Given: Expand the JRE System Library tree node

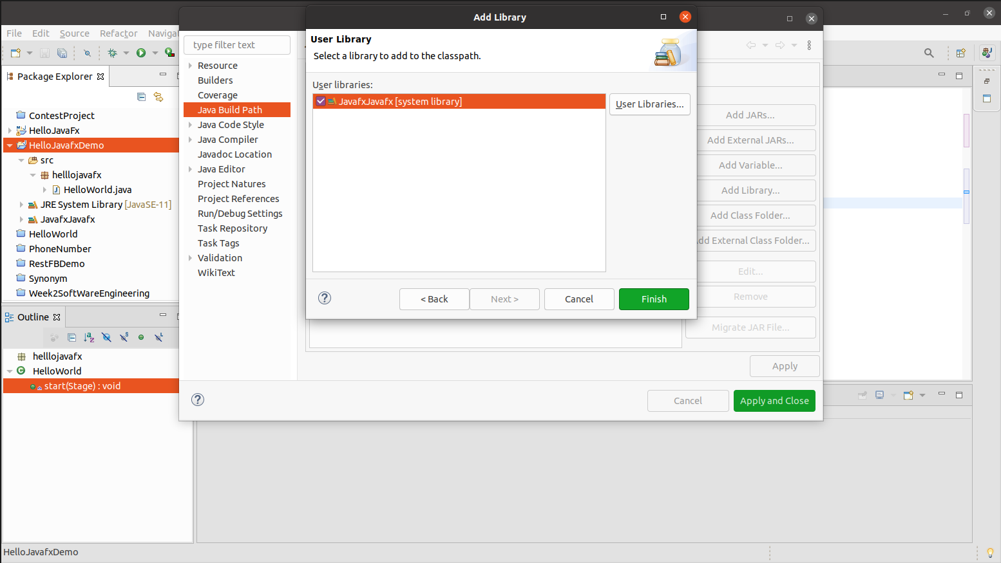Looking at the screenshot, I should (21, 204).
